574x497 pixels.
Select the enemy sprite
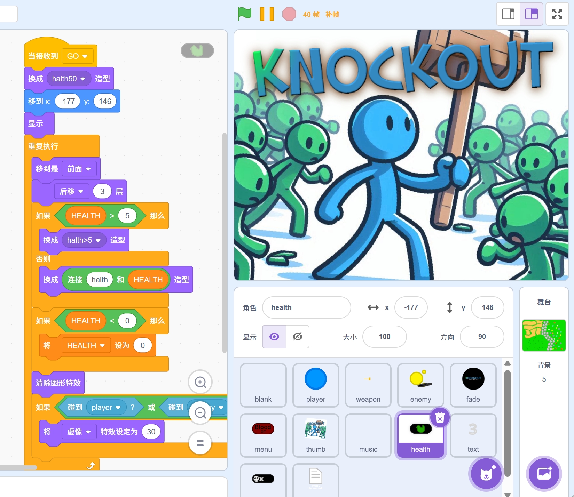pyautogui.click(x=420, y=385)
